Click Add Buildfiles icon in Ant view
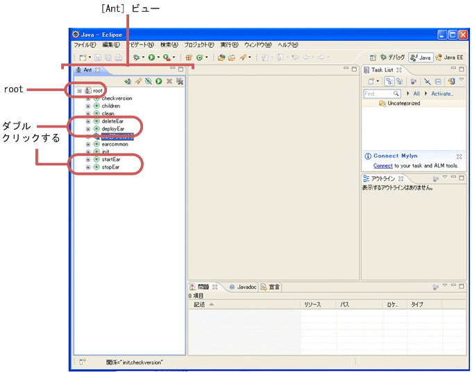Image resolution: width=472 pixels, height=374 pixels. click(128, 81)
